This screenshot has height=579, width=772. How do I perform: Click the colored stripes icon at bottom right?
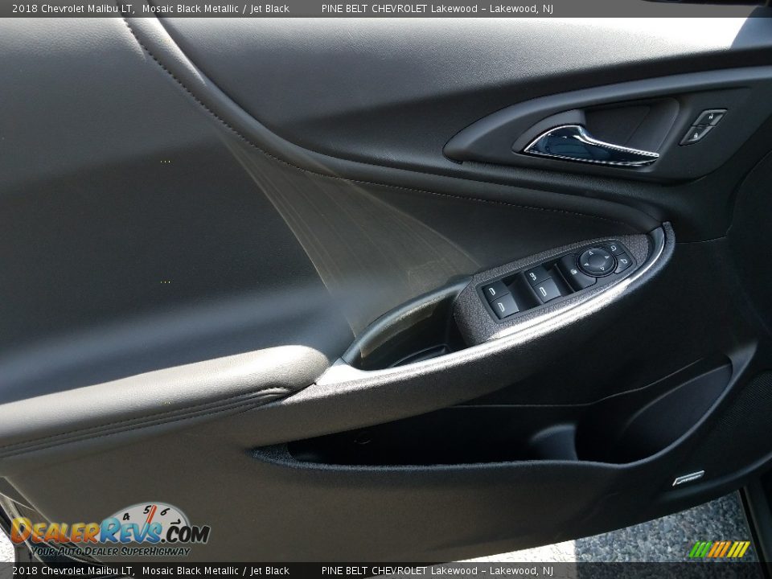pos(719,549)
